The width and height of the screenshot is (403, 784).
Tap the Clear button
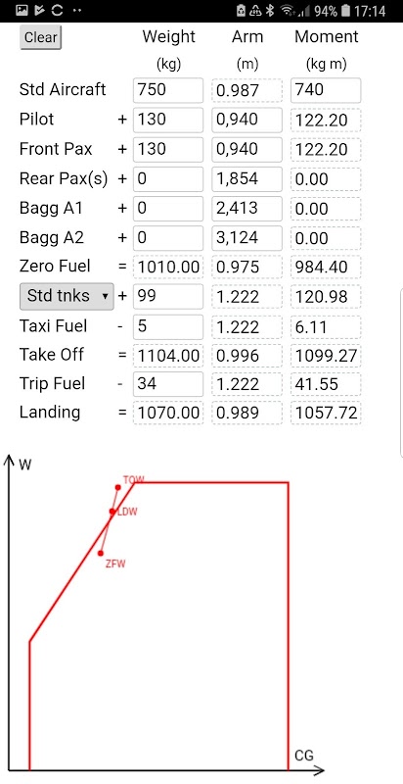[40, 37]
